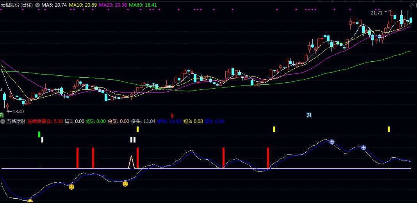Click the 13.47 low price annotation
This screenshot has height=203, width=417.
coord(18,111)
